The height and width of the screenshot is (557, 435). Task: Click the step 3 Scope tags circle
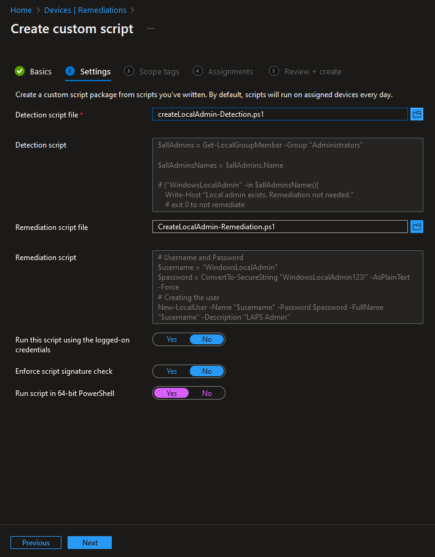[x=129, y=71]
